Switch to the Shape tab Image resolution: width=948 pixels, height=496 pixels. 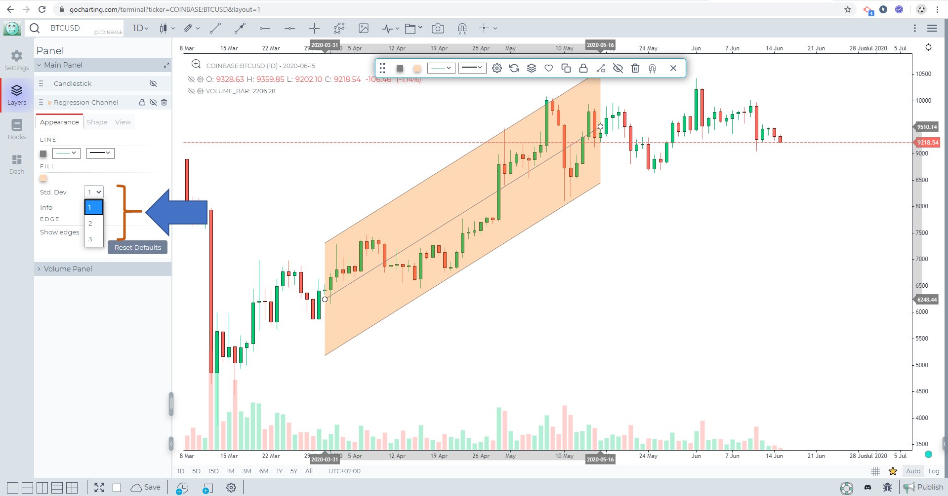(96, 122)
